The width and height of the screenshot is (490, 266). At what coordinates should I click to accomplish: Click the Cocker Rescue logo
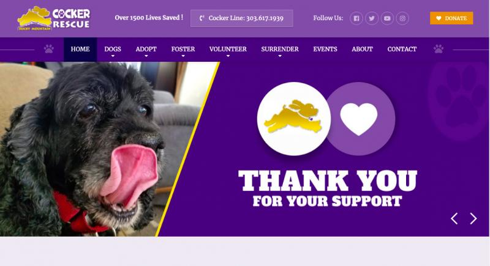click(54, 18)
